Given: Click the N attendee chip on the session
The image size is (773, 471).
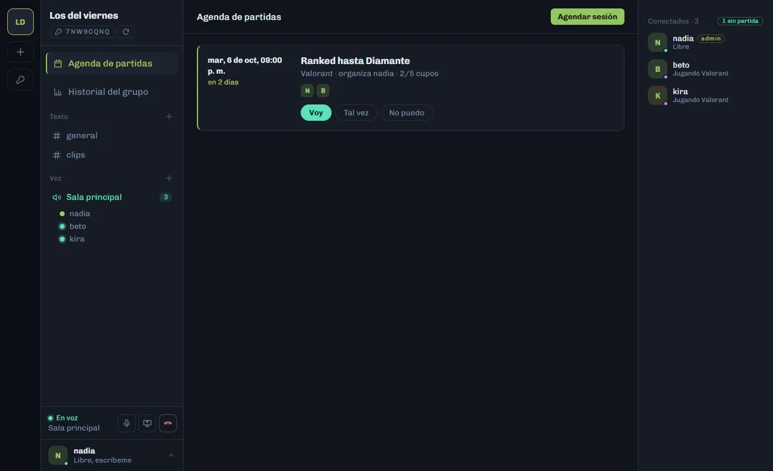Looking at the screenshot, I should tap(307, 91).
